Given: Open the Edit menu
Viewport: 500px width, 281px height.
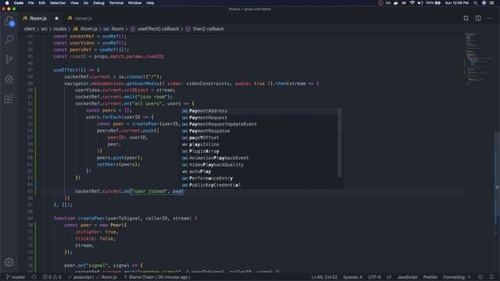Looking at the screenshot, I should coord(41,3).
